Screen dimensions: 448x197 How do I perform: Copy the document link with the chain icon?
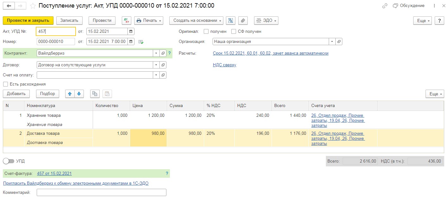[385, 6]
